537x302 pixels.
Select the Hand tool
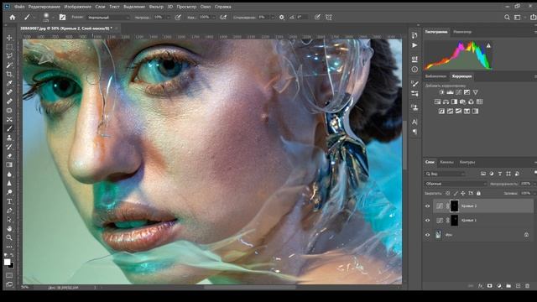[9, 228]
